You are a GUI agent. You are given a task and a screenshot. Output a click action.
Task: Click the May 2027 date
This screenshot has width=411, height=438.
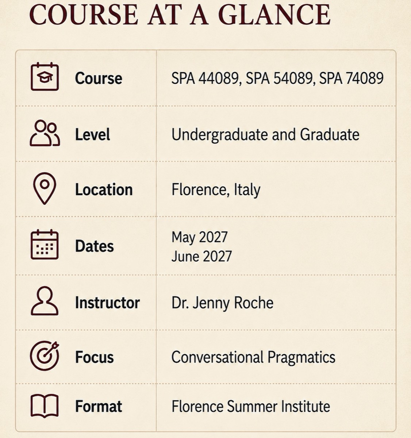[199, 237]
